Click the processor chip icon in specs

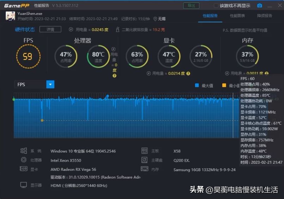(24, 160)
